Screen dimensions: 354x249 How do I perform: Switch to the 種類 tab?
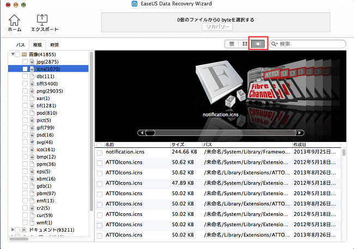pos(38,45)
